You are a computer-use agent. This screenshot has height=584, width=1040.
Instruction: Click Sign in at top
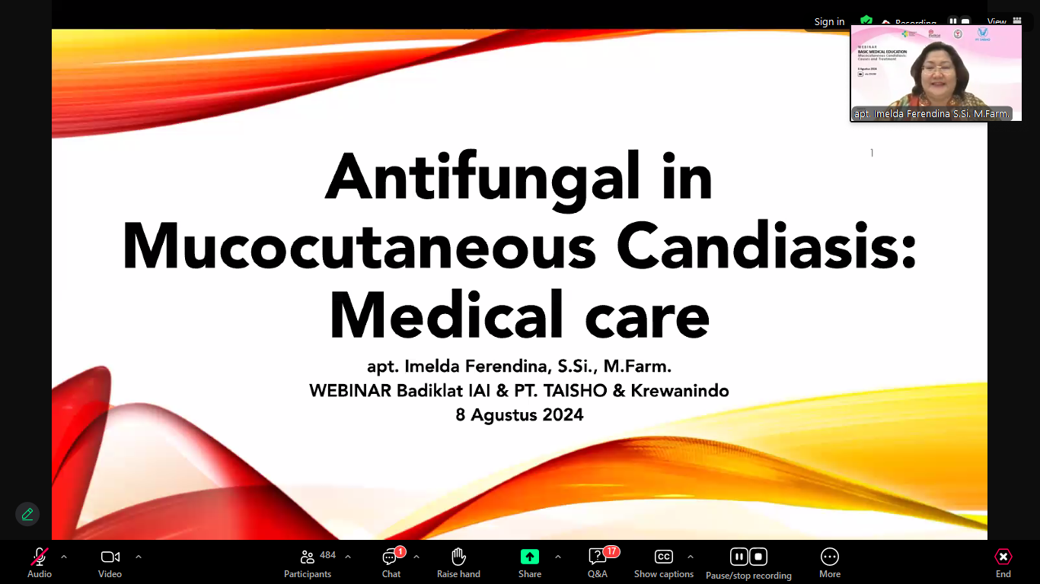coord(829,22)
